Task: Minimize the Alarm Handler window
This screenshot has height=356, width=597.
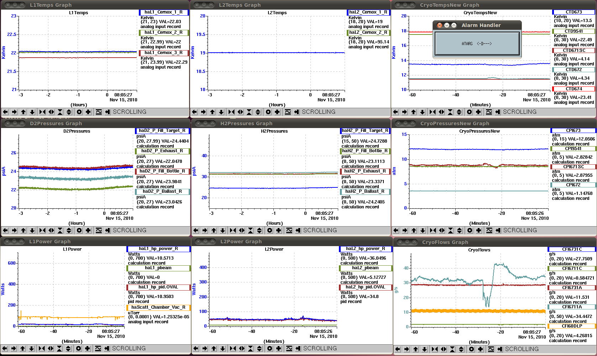Action: (446, 25)
